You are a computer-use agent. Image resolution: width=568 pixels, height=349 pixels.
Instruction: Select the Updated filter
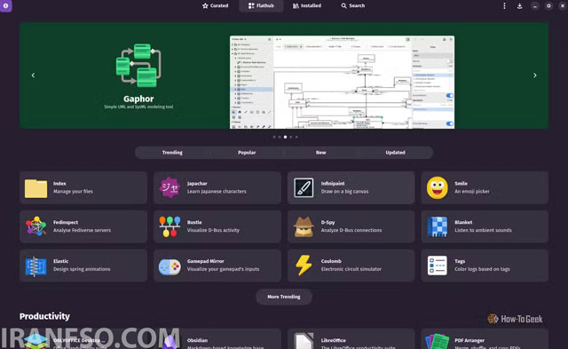[x=395, y=153]
